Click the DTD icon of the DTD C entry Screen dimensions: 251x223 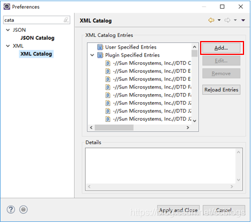(x=108, y=63)
